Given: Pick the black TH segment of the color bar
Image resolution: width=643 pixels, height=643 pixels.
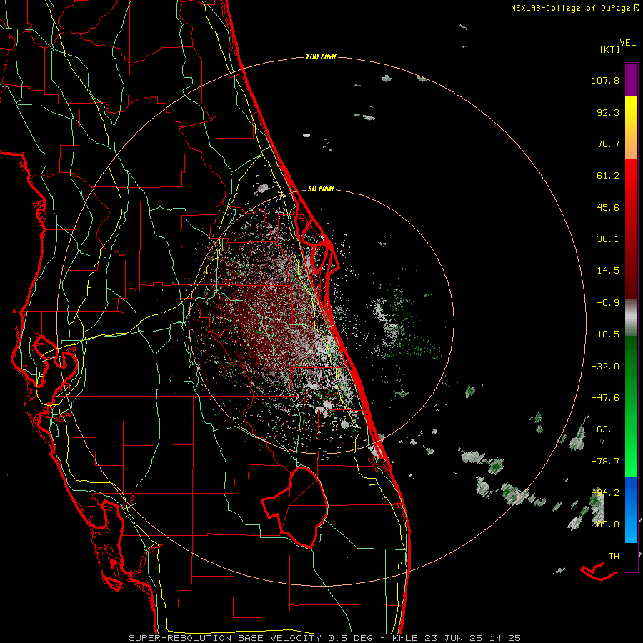Looking at the screenshot, I should click(631, 557).
